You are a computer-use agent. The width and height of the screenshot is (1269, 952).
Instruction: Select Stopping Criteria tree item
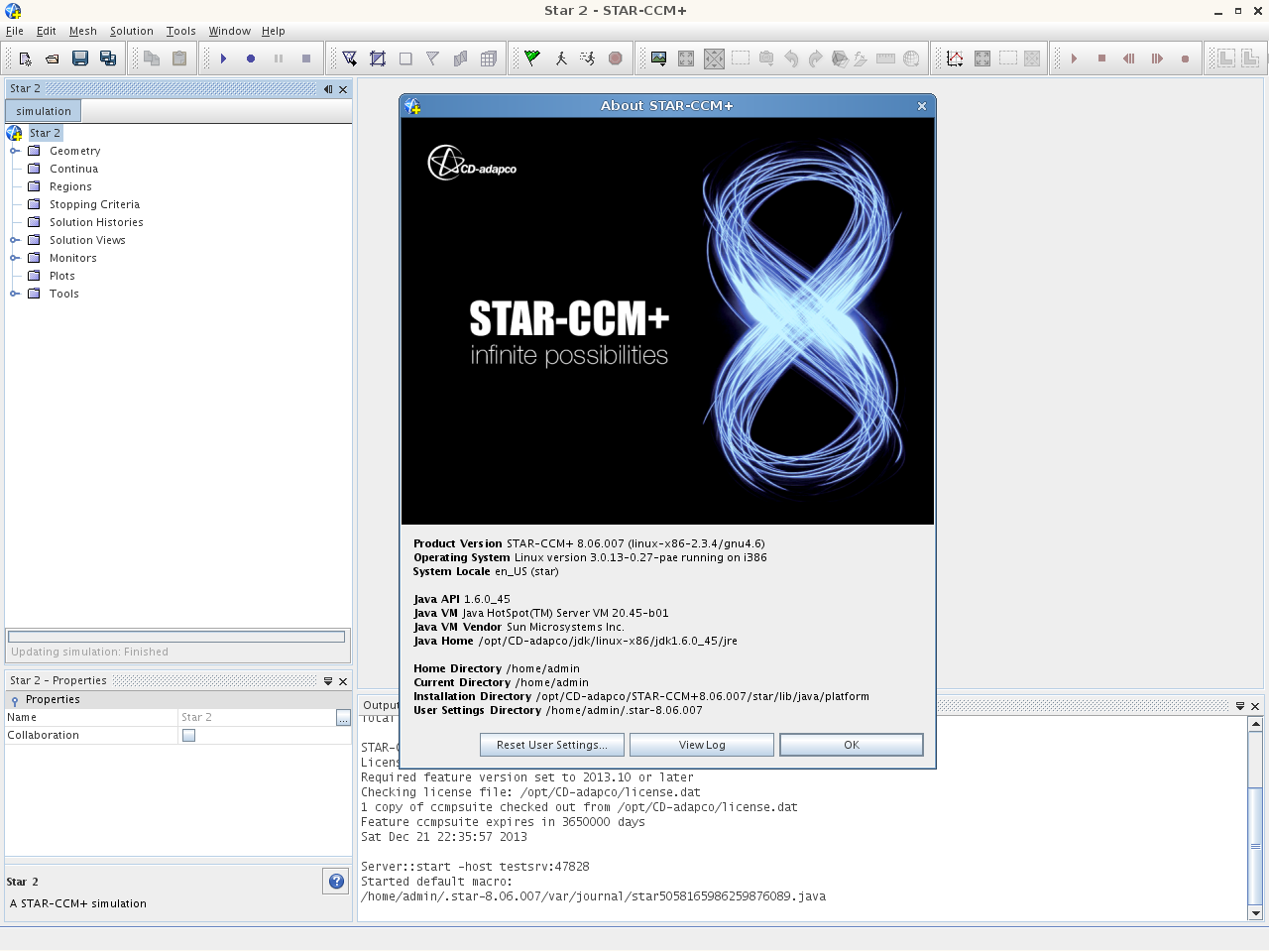(x=94, y=204)
